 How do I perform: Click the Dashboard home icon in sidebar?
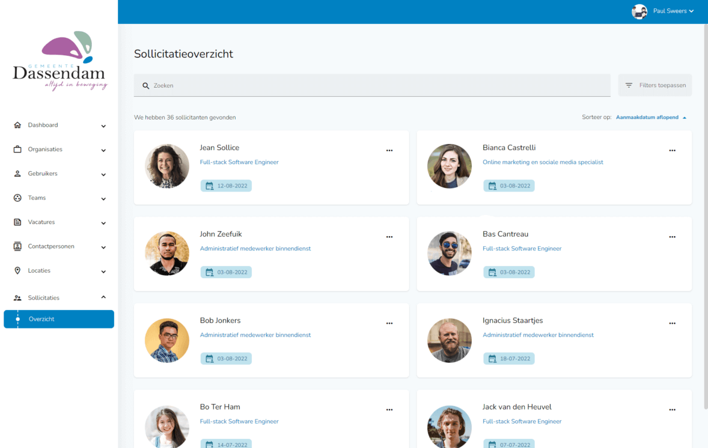17,125
